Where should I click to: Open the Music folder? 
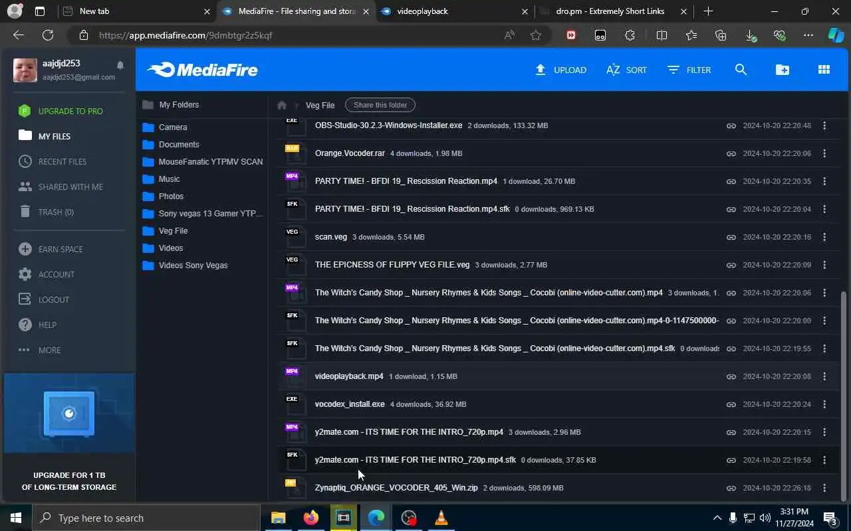161,179
